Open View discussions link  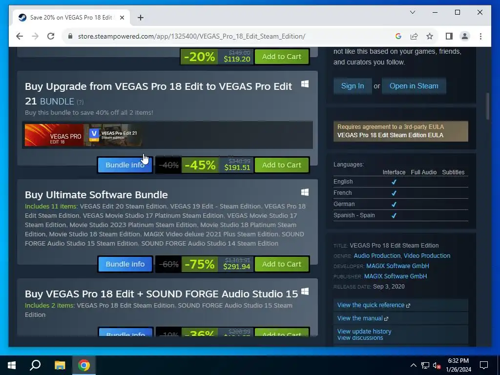pyautogui.click(x=360, y=338)
